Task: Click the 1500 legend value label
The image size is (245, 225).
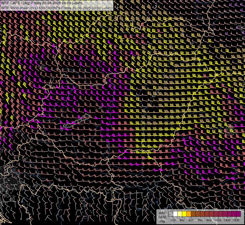Action: [x=236, y=220]
